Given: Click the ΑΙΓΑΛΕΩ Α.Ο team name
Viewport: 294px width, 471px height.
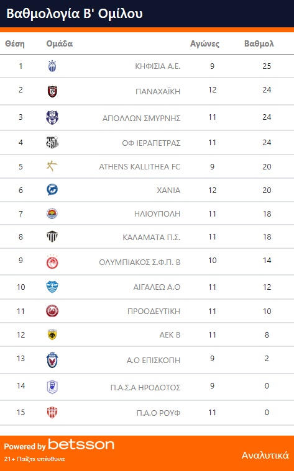Looking at the screenshot, I should (x=157, y=287).
